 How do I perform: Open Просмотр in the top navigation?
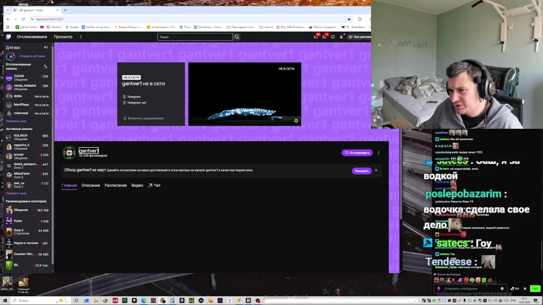(63, 37)
